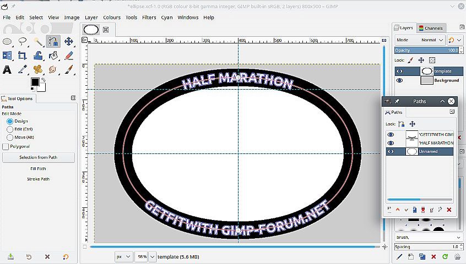466x264 pixels.
Task: Click Selection to Path icon in Paths dialog
Action: click(432, 210)
